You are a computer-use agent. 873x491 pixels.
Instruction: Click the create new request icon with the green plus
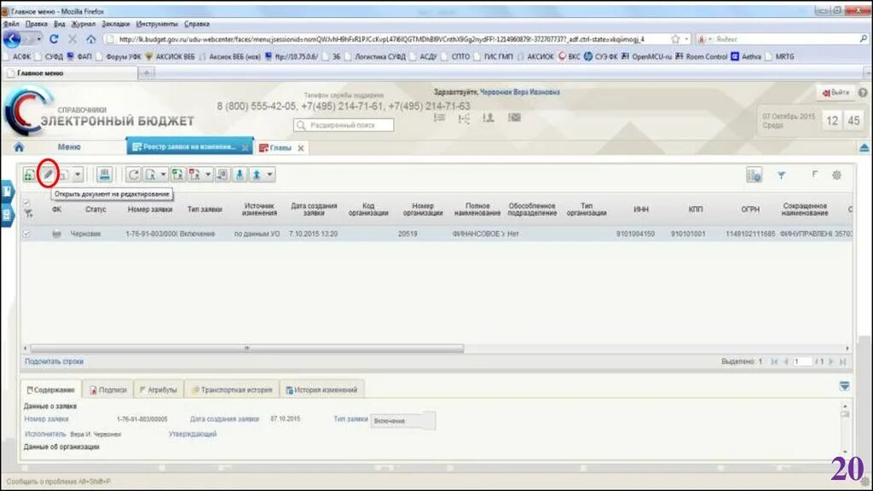tap(30, 175)
